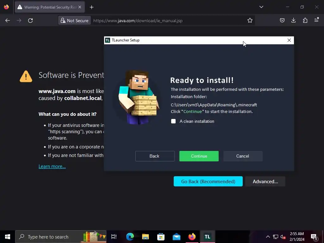Restore down the Firefox window
The height and width of the screenshot is (243, 324).
click(x=302, y=7)
